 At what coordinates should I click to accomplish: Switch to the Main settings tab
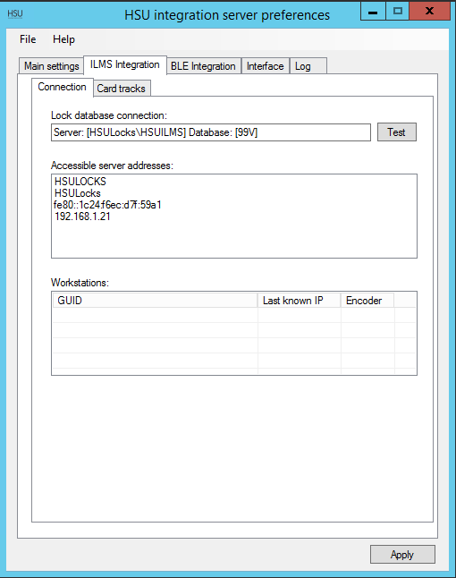click(x=51, y=66)
